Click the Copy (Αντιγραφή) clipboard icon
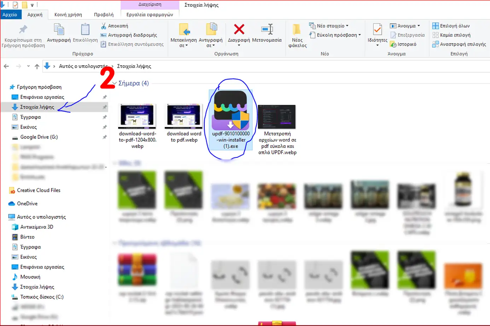This screenshot has height=326, width=490. tap(59, 30)
